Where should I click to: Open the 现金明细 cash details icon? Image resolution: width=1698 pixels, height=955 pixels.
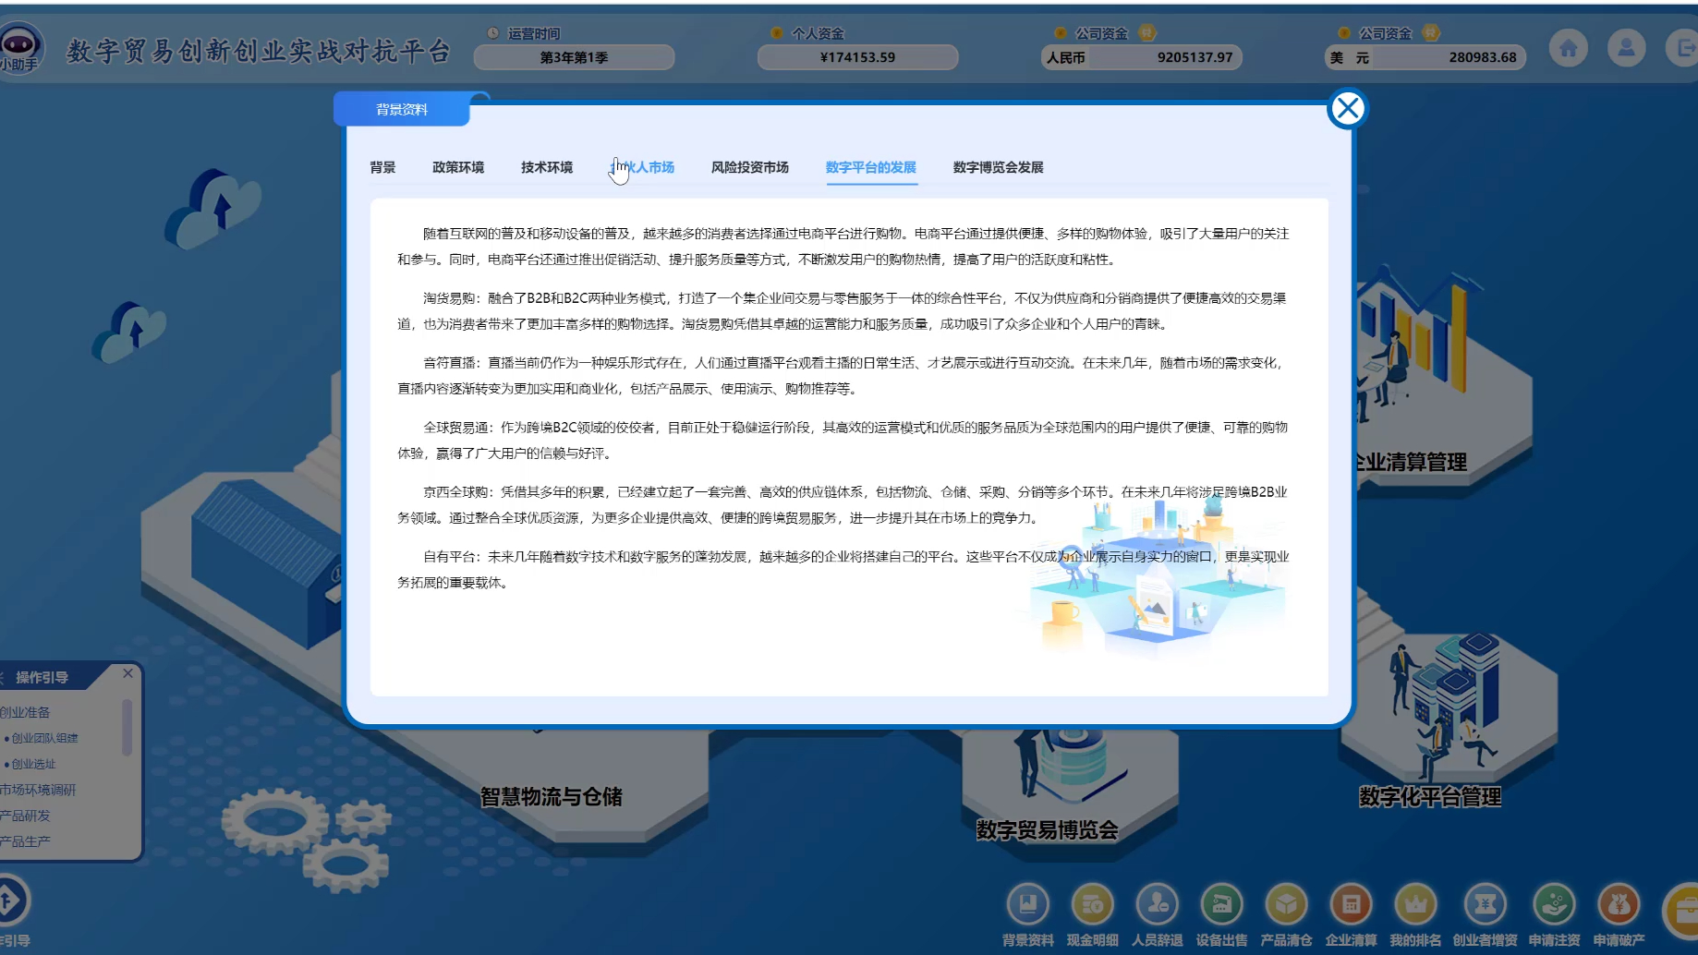click(1092, 904)
